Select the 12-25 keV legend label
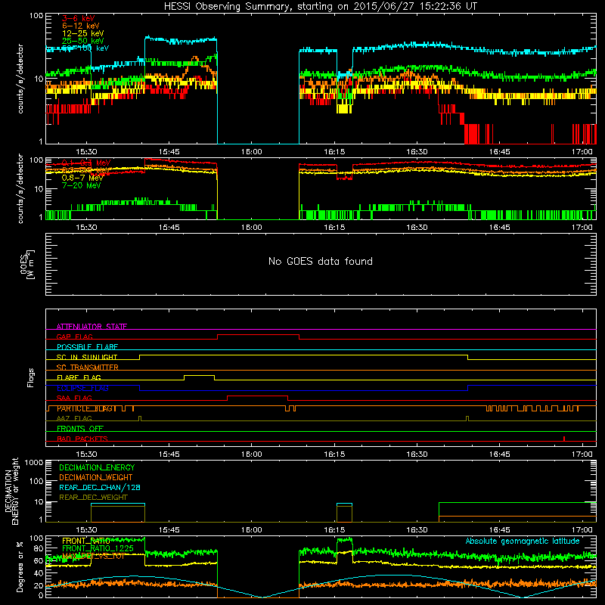605x605 pixels. point(83,33)
